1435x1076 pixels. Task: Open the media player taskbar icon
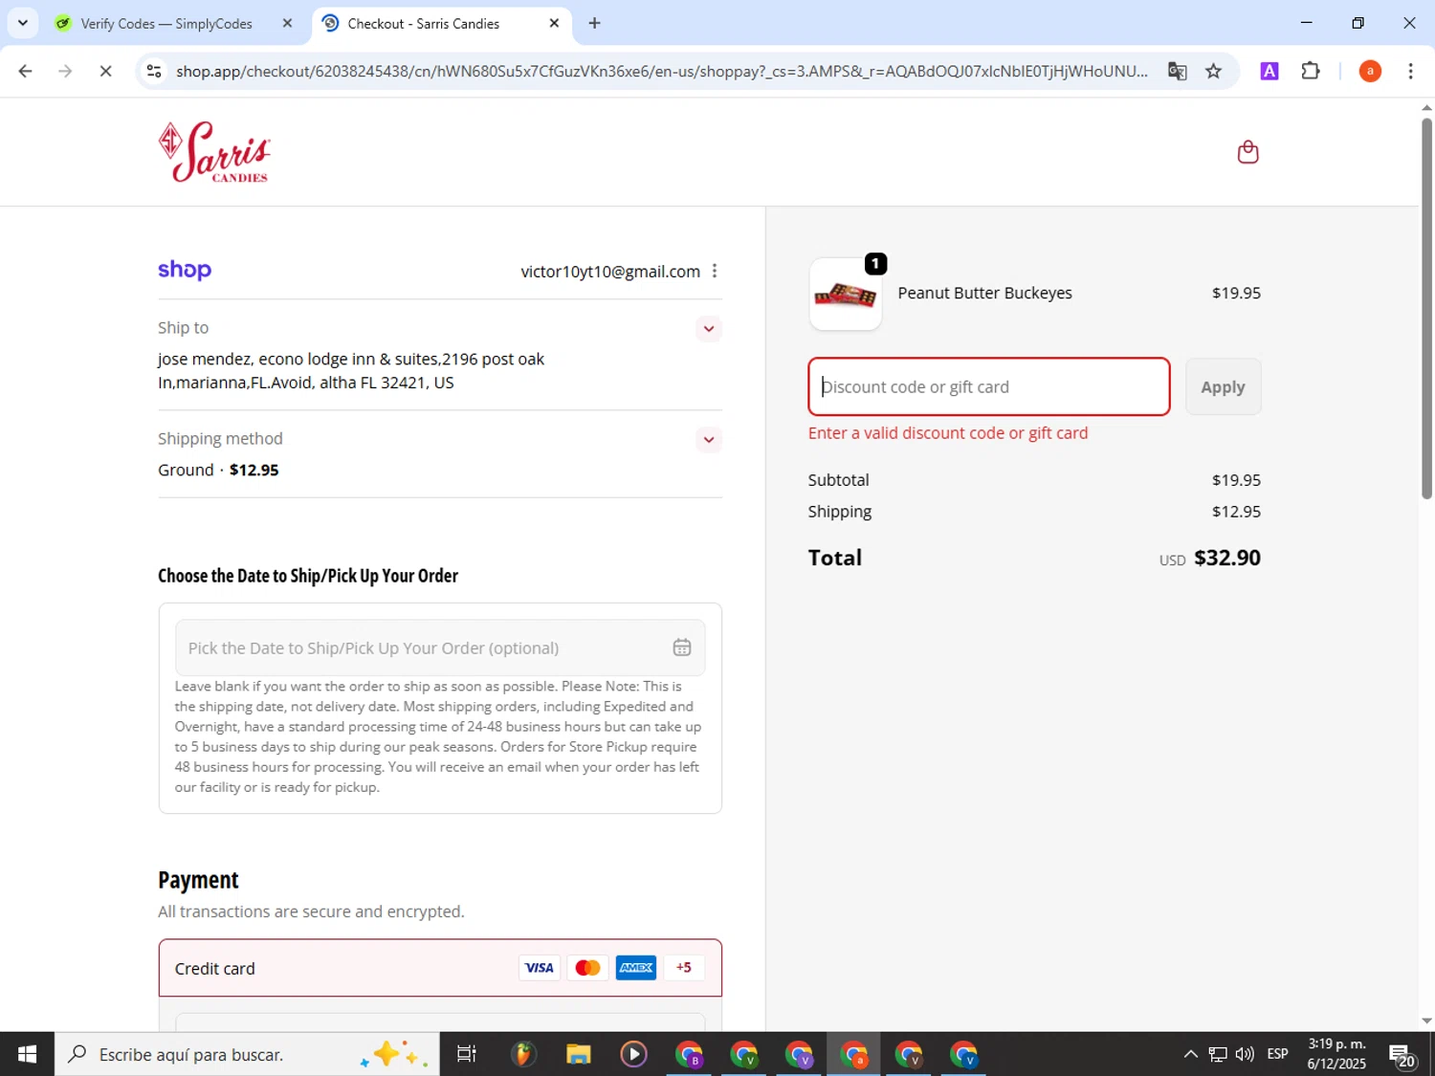click(633, 1054)
